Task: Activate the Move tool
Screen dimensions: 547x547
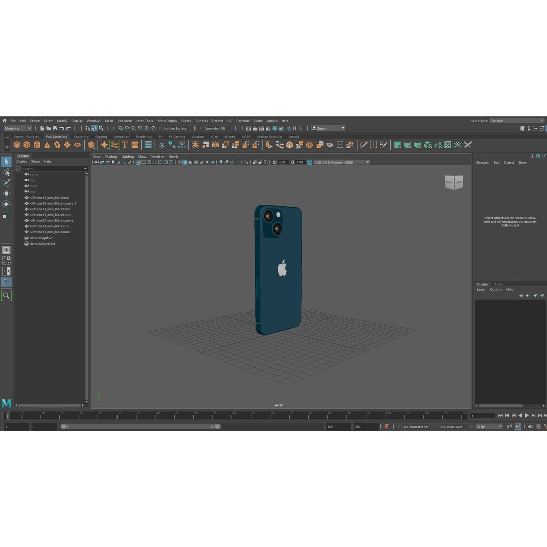Action: pyautogui.click(x=6, y=193)
